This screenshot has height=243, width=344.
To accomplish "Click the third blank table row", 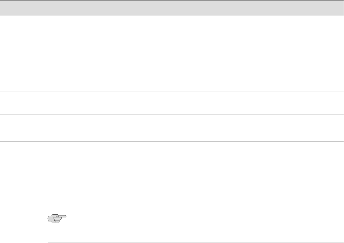I will 172,128.
